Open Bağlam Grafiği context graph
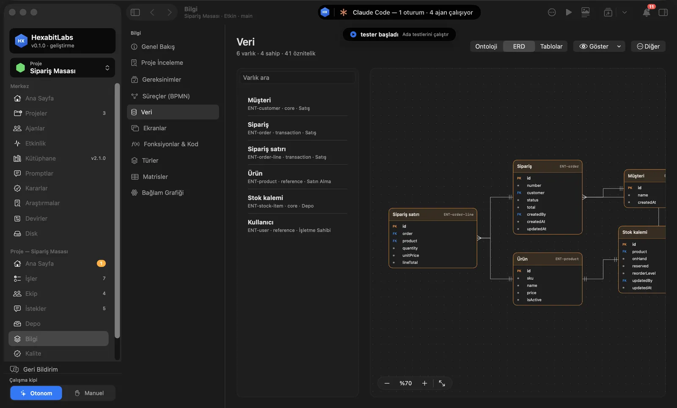This screenshot has width=677, height=408. point(173,193)
